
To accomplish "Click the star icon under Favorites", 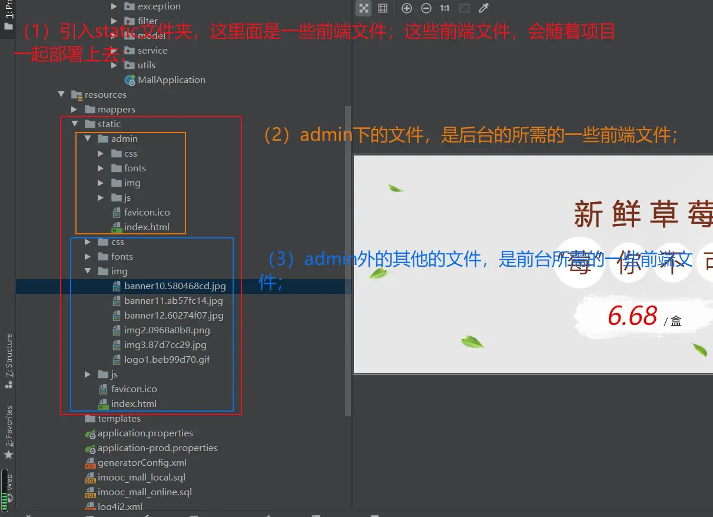I will (x=8, y=455).
